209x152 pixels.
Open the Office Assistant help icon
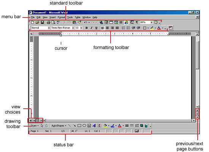tap(156, 22)
